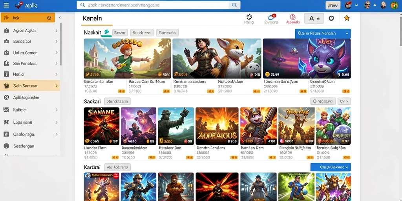Open the purple cat game banner

coord(307,58)
